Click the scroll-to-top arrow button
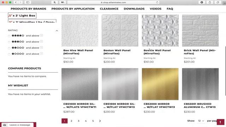This screenshot has height=127, width=226. point(220,122)
